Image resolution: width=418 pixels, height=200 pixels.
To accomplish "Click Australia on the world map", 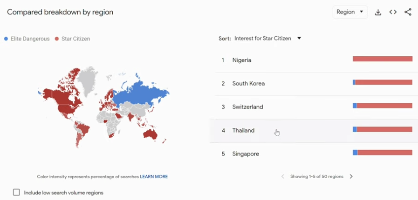I will click(151, 134).
